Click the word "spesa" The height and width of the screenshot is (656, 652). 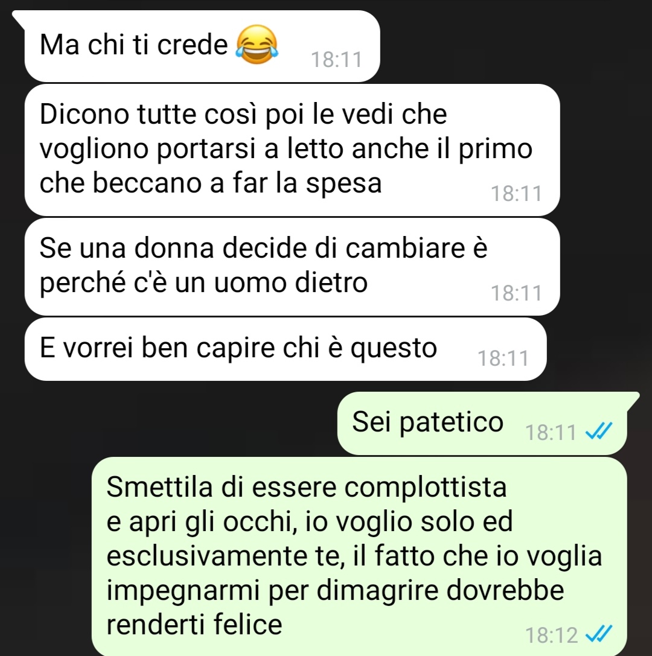tap(344, 184)
